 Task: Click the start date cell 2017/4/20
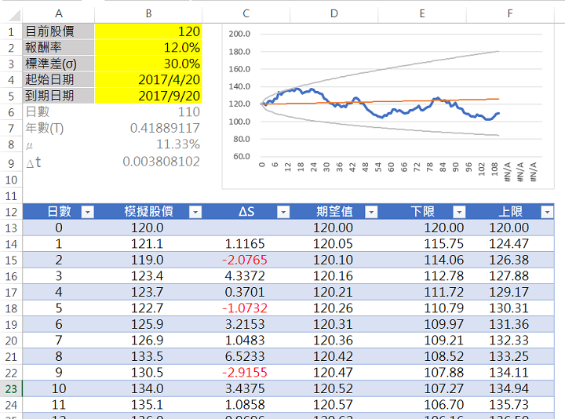click(x=148, y=80)
